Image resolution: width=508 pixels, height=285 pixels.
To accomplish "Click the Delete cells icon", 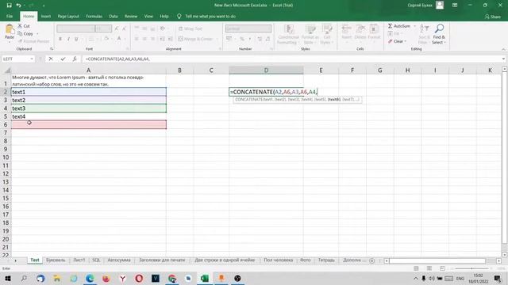I will click(360, 29).
